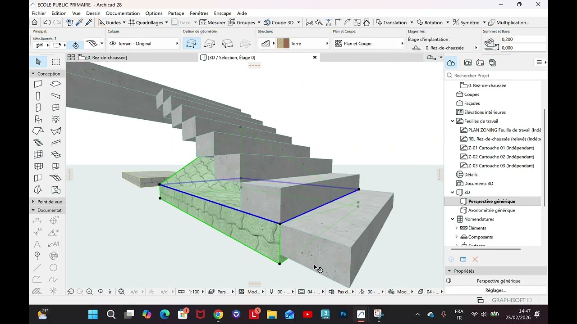The height and width of the screenshot is (324, 577).
Task: Click the Rechercher Projet search field
Action: [x=496, y=76]
